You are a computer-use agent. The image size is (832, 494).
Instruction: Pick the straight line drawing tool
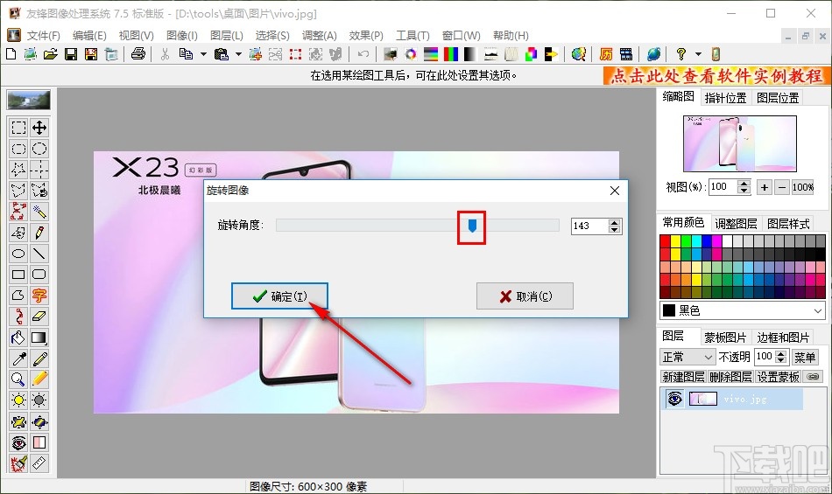[39, 253]
